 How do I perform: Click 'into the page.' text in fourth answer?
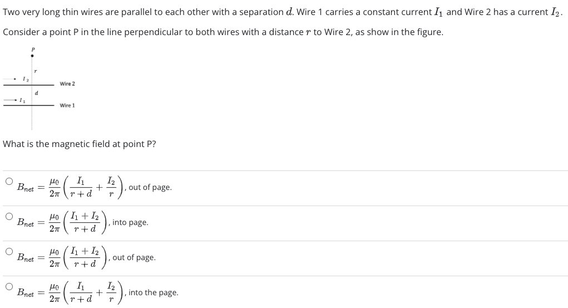(x=154, y=292)
